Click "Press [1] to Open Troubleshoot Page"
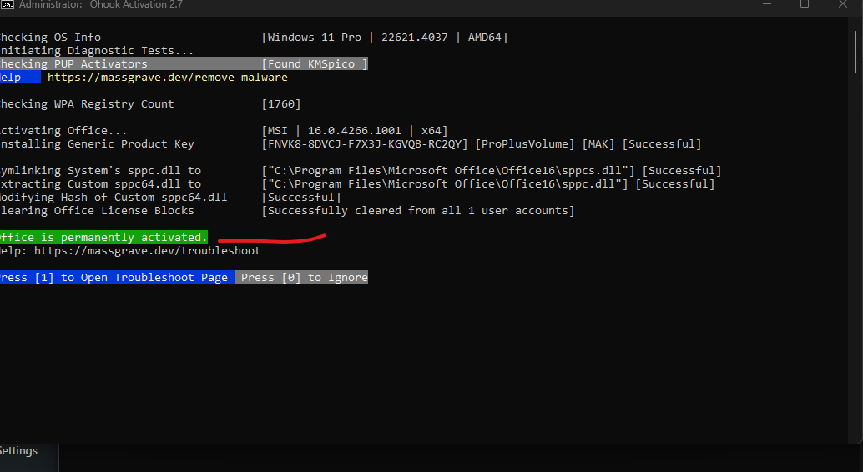863x472 pixels. (115, 278)
